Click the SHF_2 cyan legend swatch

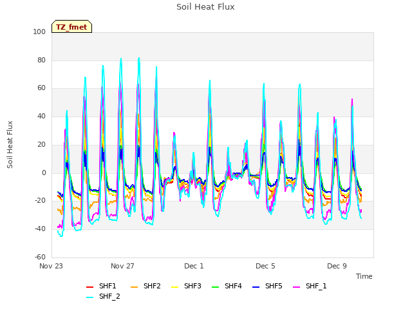90,297
